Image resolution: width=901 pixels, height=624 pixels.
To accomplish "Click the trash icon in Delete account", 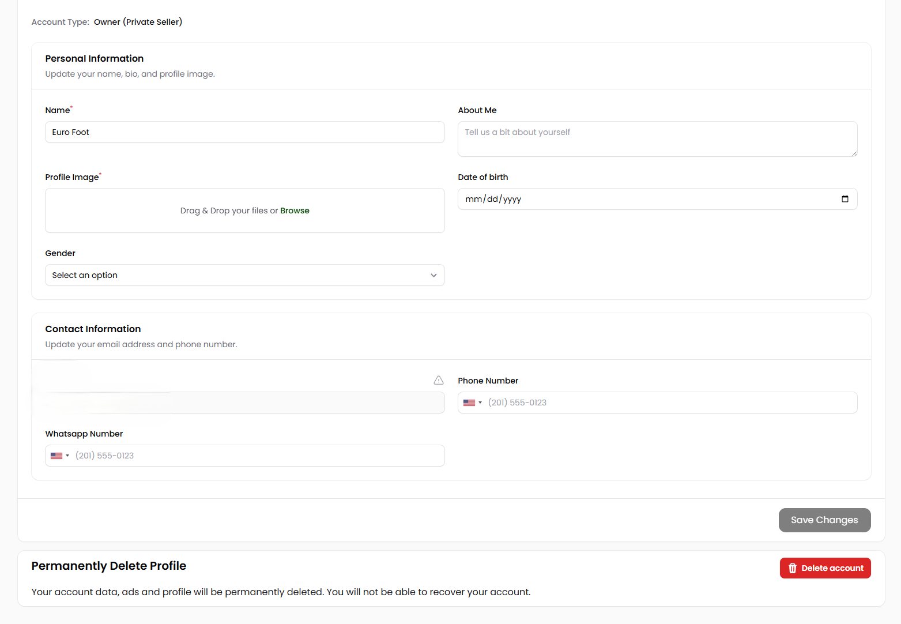I will [792, 568].
